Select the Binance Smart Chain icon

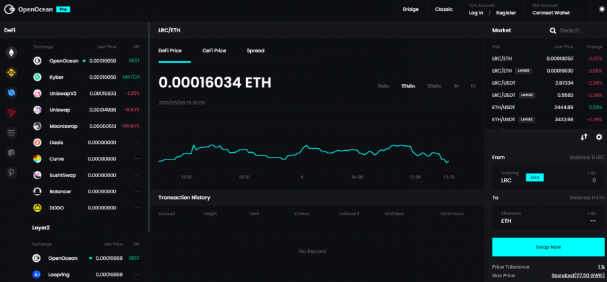click(x=11, y=72)
